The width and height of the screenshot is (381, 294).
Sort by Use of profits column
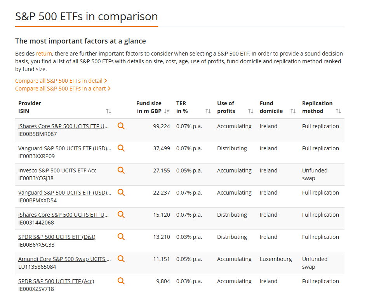[x=251, y=111]
